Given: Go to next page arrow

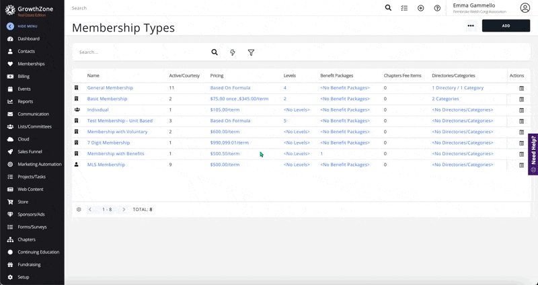Looking at the screenshot, I should pos(124,210).
